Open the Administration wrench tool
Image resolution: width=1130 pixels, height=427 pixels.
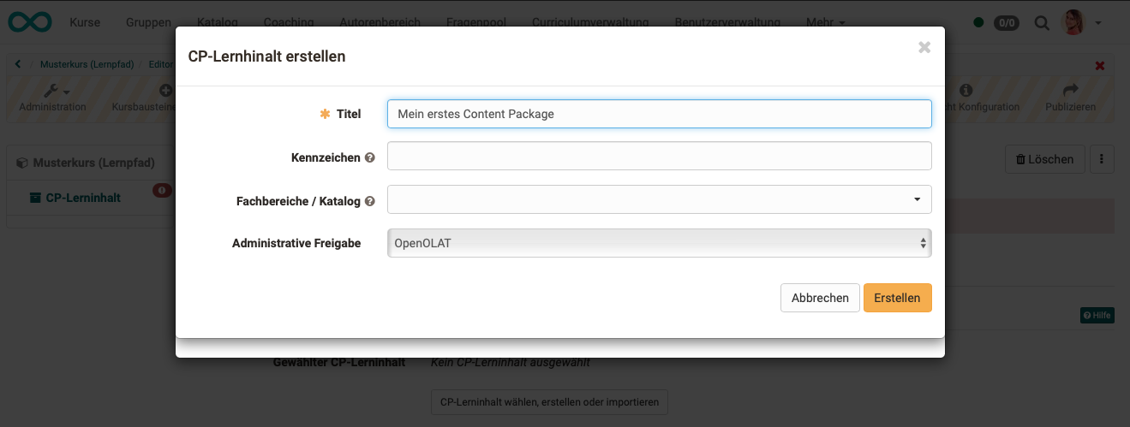point(52,90)
